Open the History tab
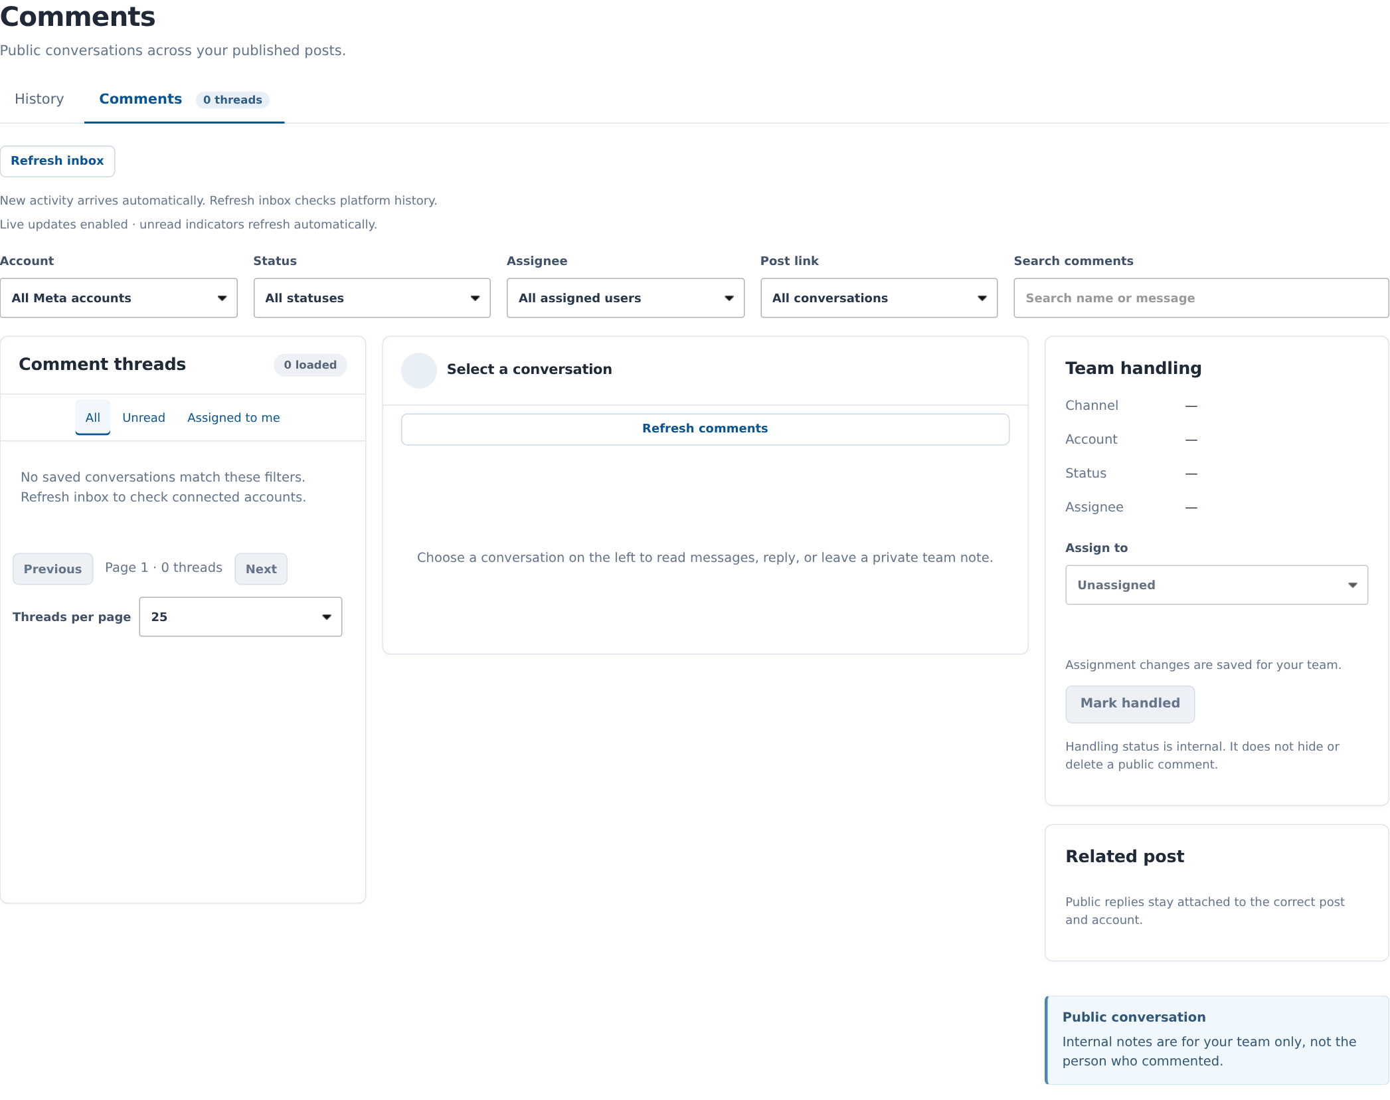Image resolution: width=1390 pixels, height=1100 pixels. [x=39, y=99]
